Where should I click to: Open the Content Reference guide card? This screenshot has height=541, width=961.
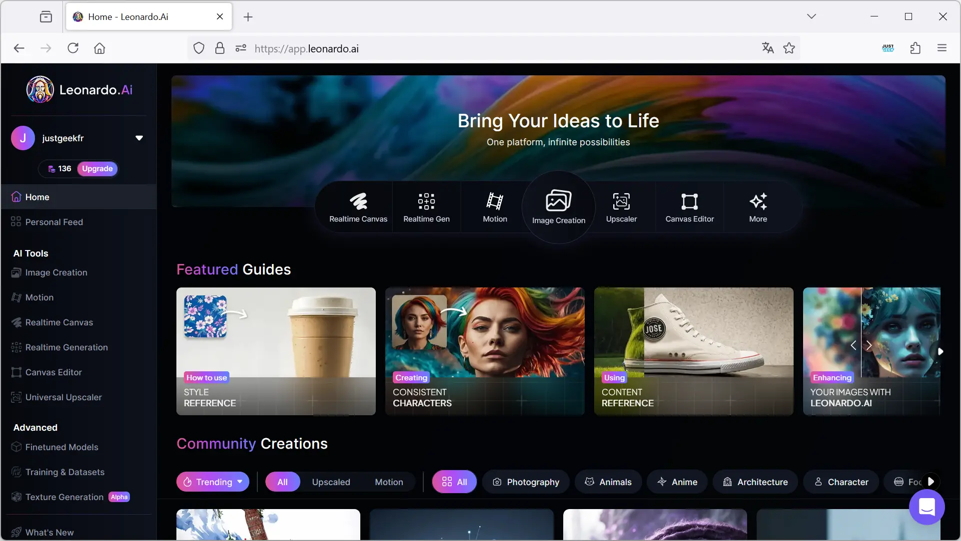coord(694,351)
